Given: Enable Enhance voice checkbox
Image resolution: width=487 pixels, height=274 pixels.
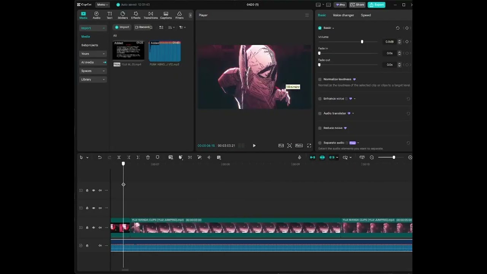Looking at the screenshot, I should (320, 99).
